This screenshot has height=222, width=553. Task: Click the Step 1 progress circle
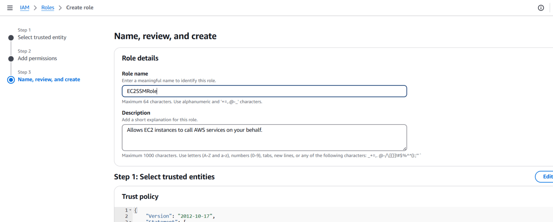coord(11,38)
